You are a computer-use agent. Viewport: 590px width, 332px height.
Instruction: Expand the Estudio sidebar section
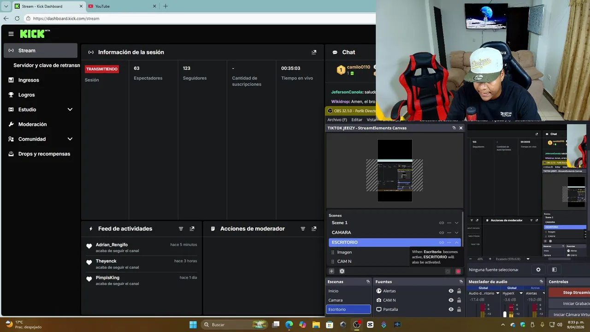click(x=70, y=109)
